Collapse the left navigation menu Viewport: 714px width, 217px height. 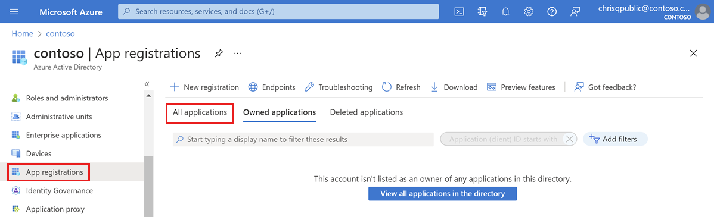click(x=147, y=84)
